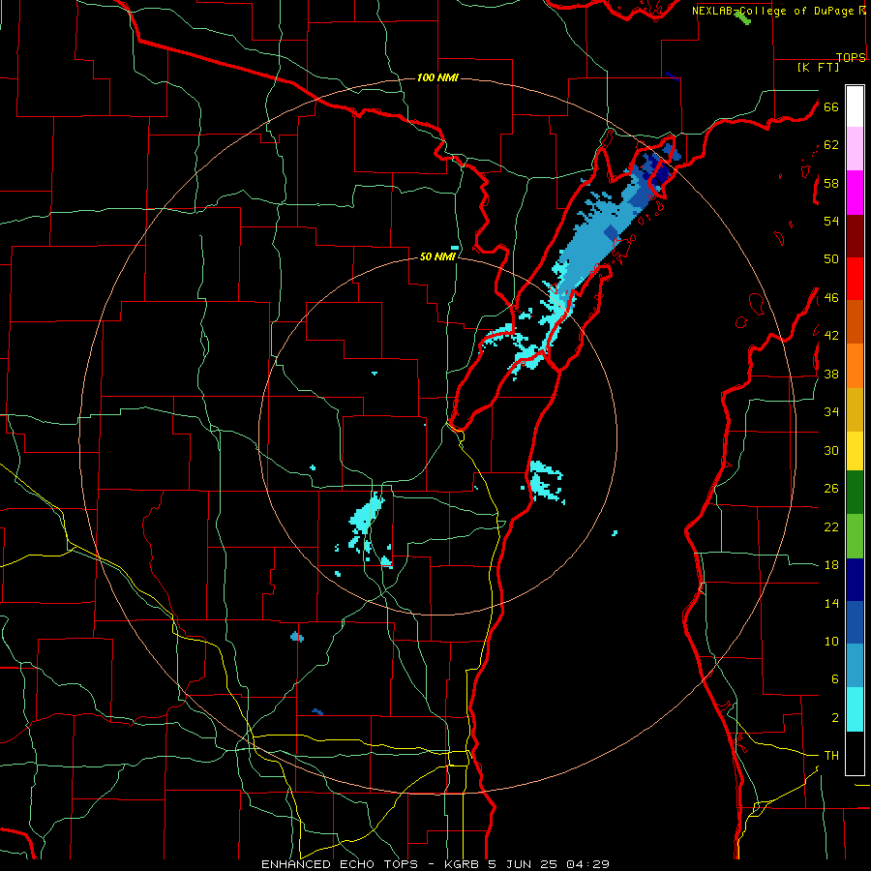Click the navy blue legend swatch
This screenshot has height=871, width=871.
pyautogui.click(x=855, y=580)
